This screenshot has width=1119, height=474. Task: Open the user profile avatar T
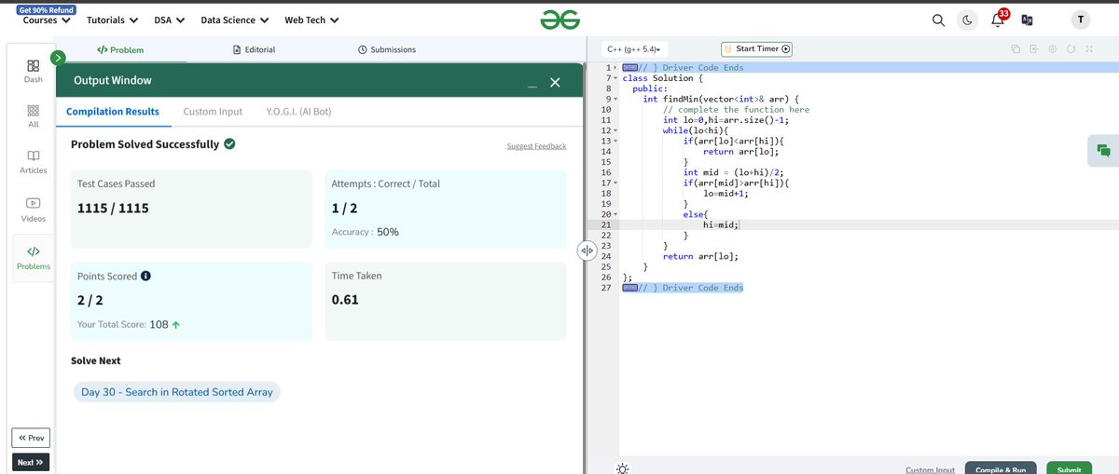click(x=1079, y=20)
